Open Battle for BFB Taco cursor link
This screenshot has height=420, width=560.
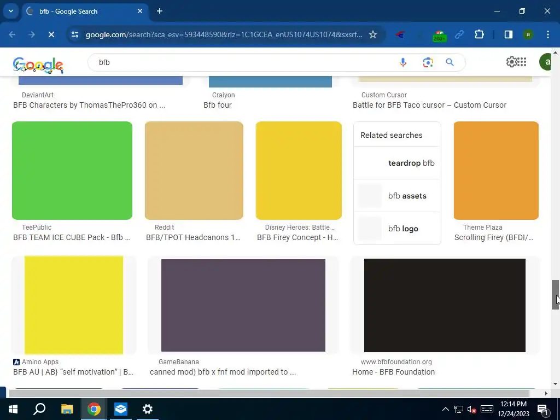coord(429,105)
